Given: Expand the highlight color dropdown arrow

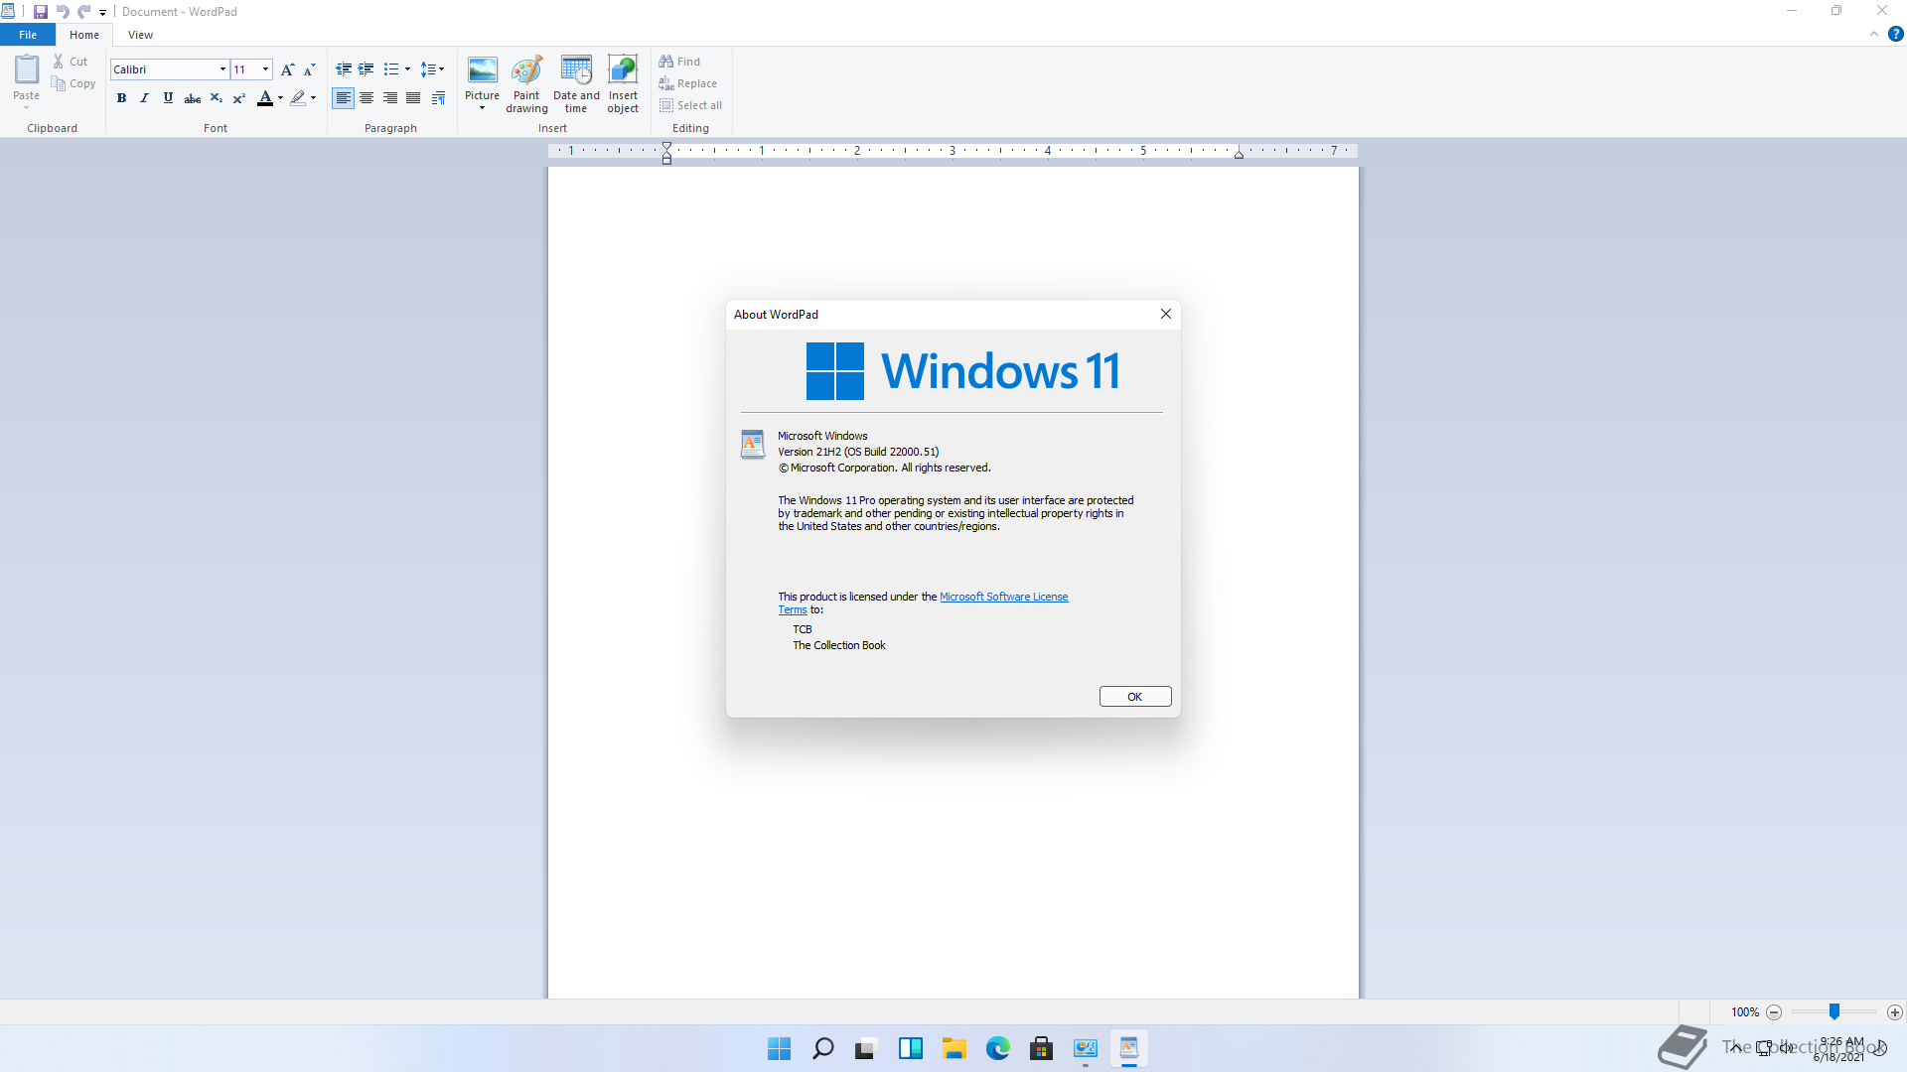Looking at the screenshot, I should tap(313, 98).
